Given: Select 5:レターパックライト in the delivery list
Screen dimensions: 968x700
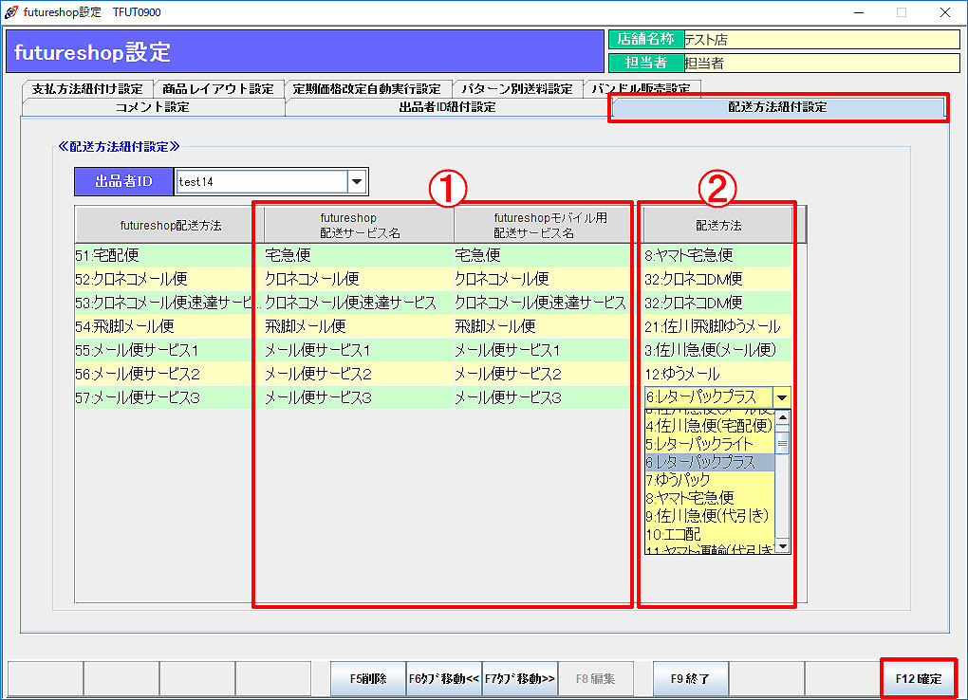Looking at the screenshot, I should pos(708,444).
